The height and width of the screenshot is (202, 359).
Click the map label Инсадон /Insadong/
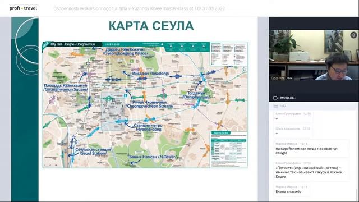(151, 74)
